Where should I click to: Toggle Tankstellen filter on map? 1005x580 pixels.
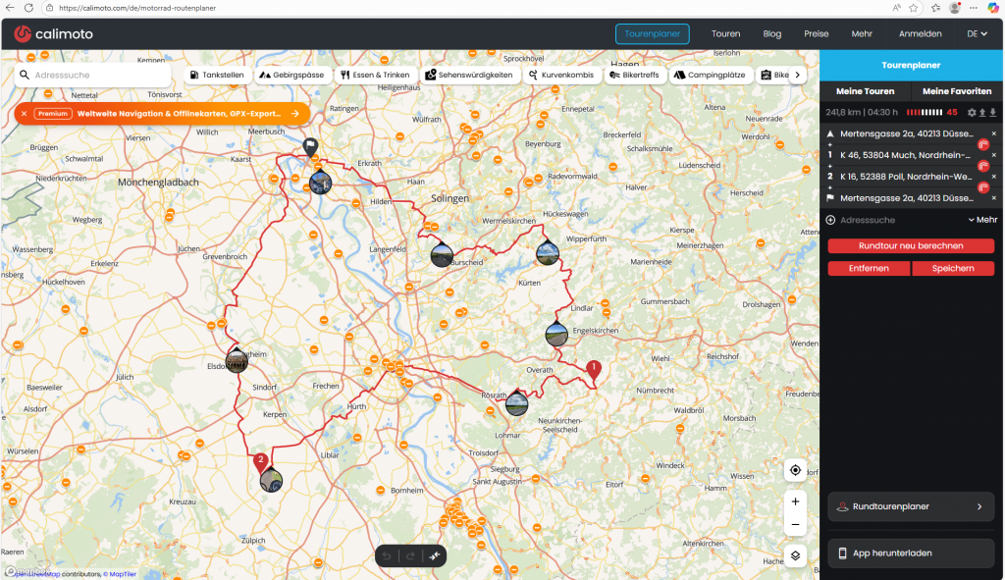(217, 75)
